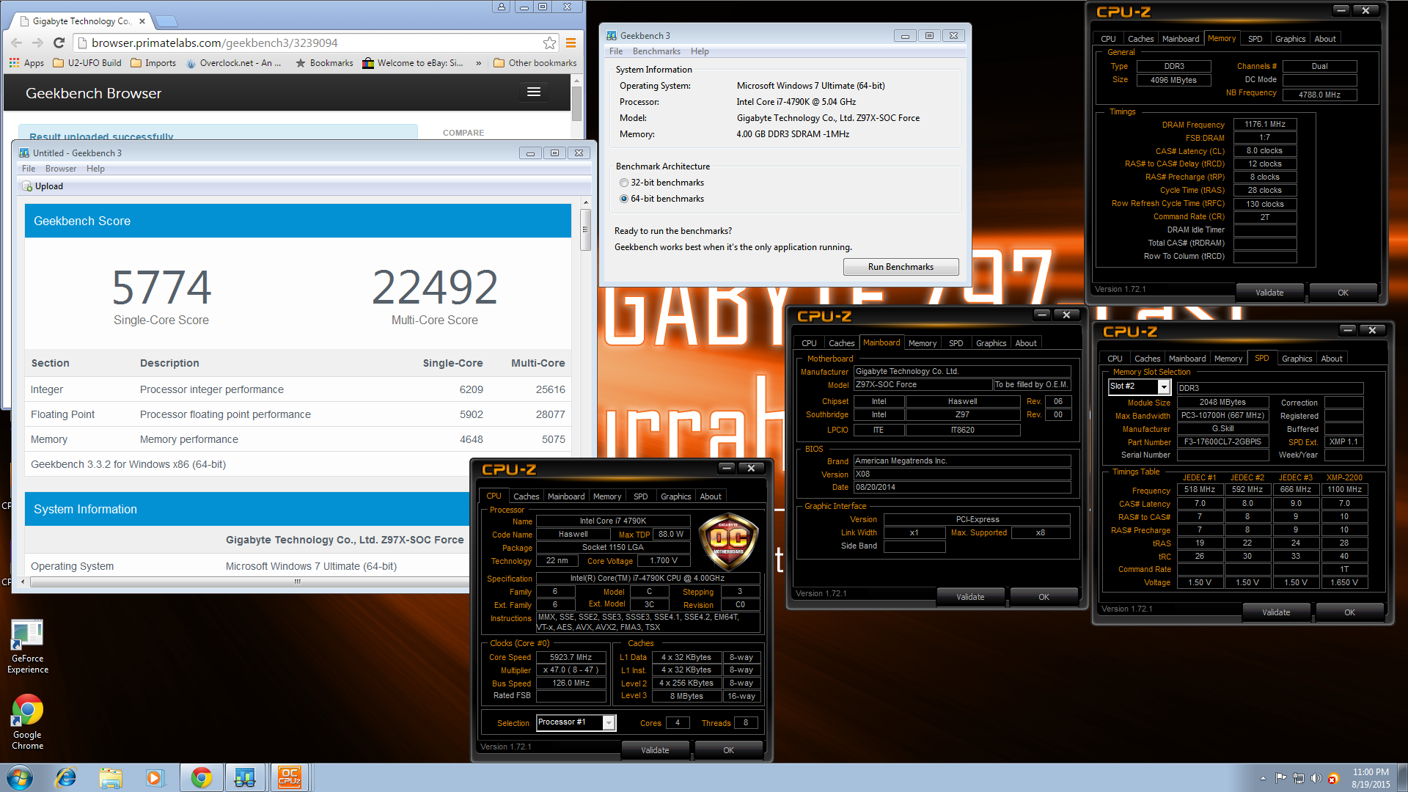Screen dimensions: 1408x792
Task: Open Benchmarks menu in Geekbench 3
Action: [x=656, y=51]
